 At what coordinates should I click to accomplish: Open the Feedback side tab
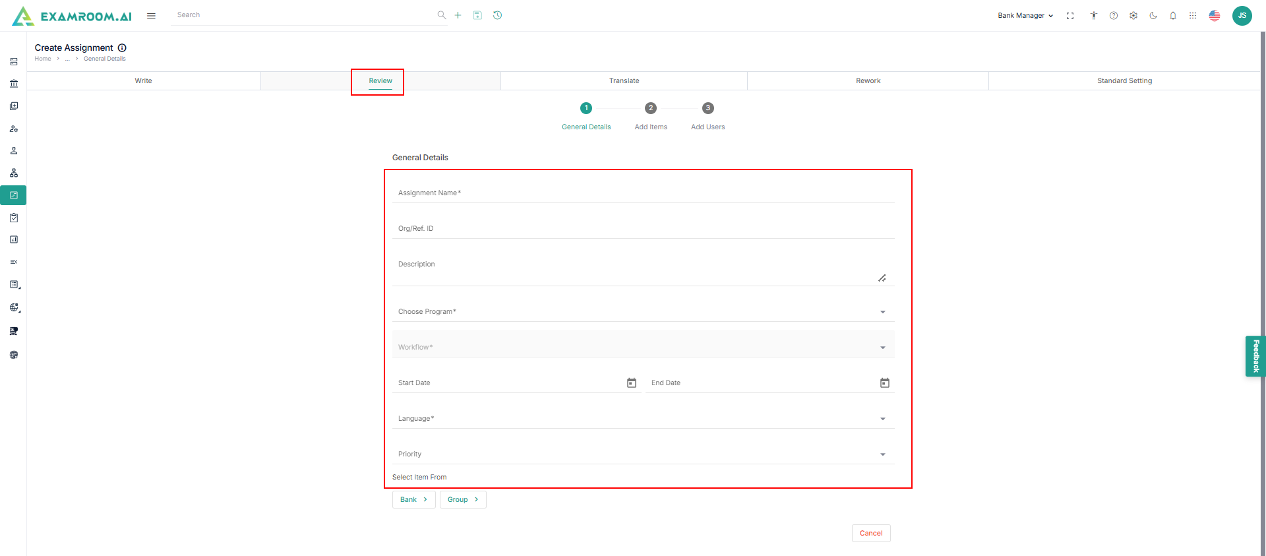[x=1255, y=356]
